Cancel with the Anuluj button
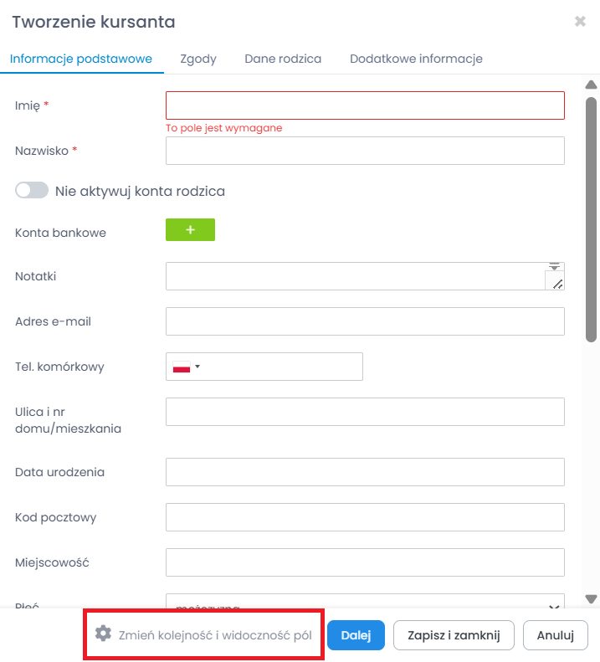Viewport: 600px width, 662px height. click(556, 635)
